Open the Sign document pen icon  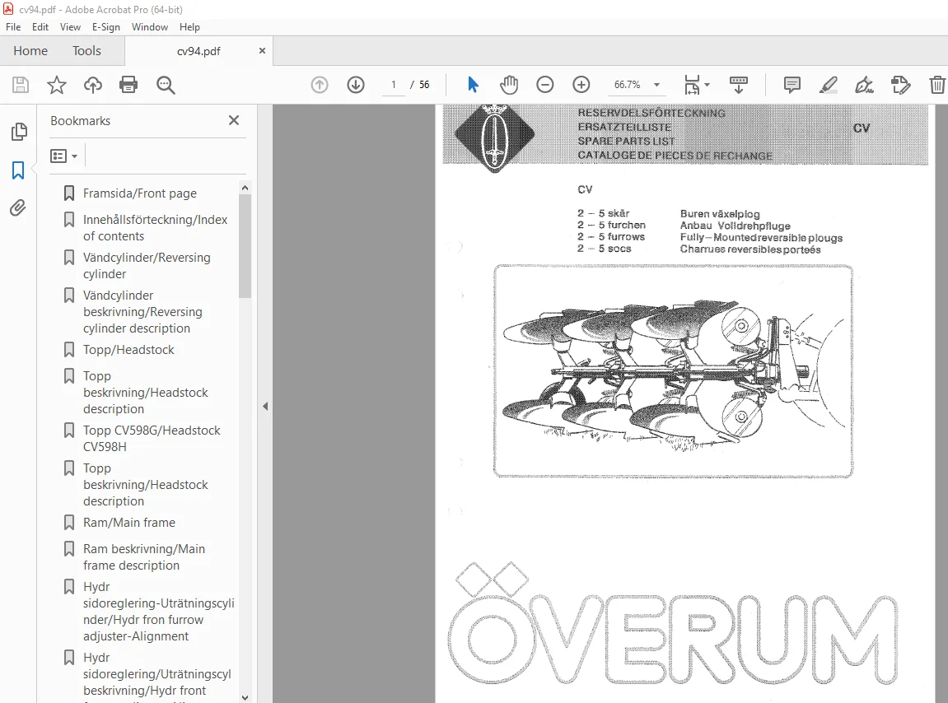click(x=864, y=85)
